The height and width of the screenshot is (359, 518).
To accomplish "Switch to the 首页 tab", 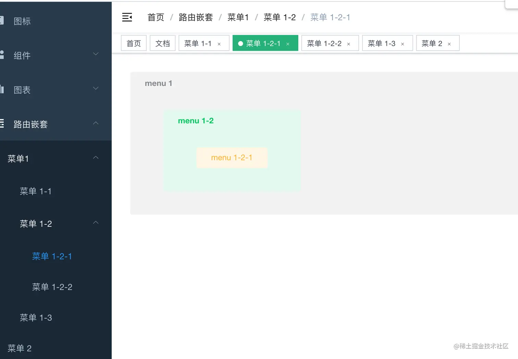I will [x=134, y=43].
